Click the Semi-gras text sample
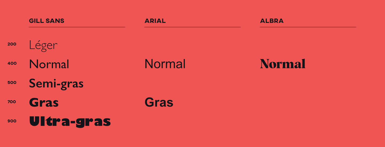385x147 pixels. point(56,84)
